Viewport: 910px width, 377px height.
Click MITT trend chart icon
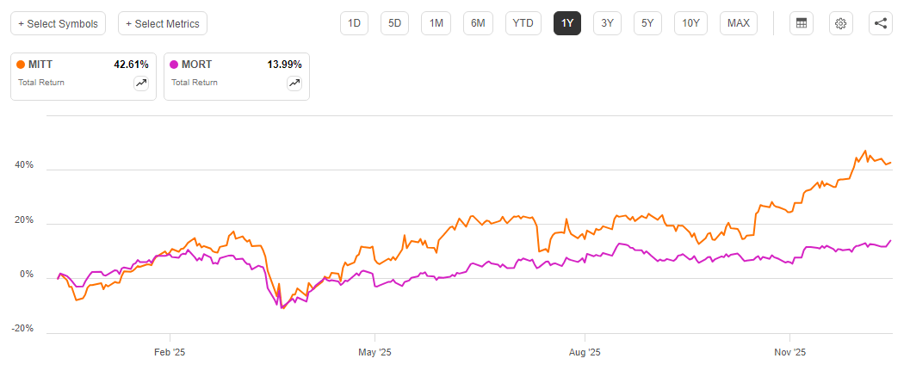pos(140,83)
